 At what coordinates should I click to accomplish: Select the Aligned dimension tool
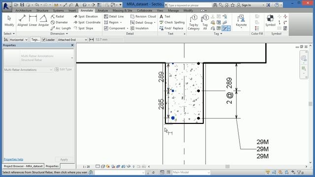[x=22, y=21]
